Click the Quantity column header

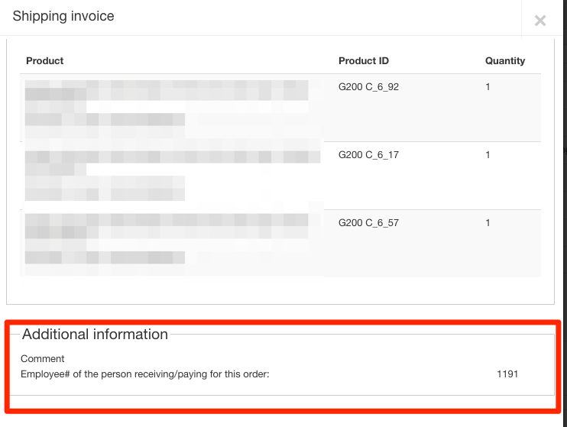pos(505,60)
